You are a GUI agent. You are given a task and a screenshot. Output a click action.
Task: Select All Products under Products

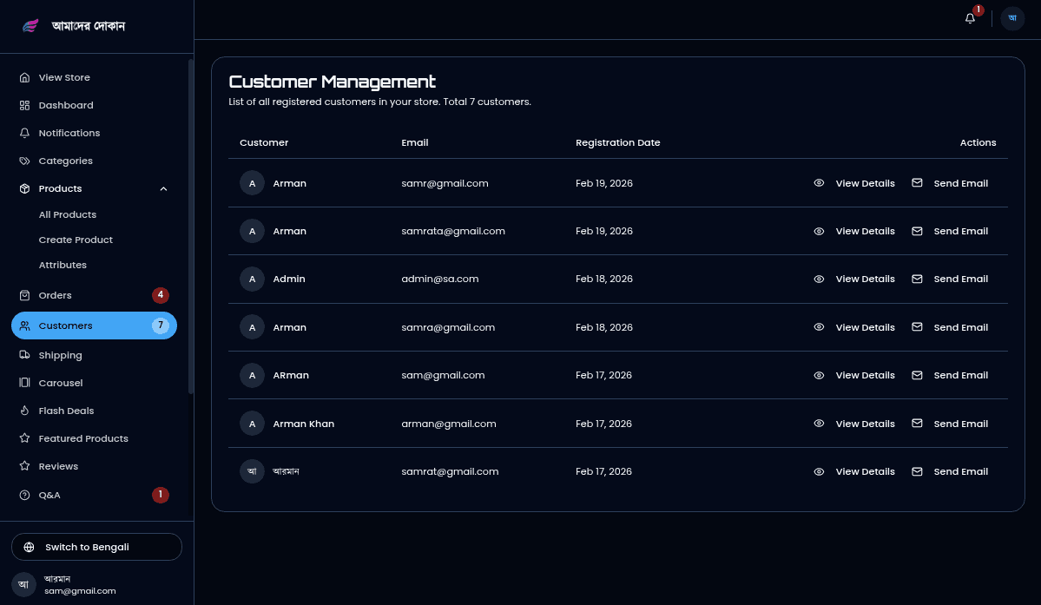click(x=67, y=214)
